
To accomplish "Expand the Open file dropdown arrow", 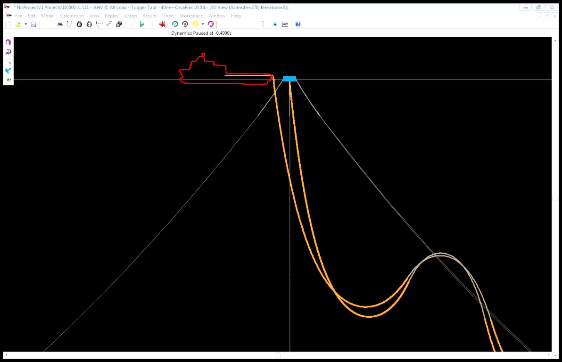I will (26, 24).
